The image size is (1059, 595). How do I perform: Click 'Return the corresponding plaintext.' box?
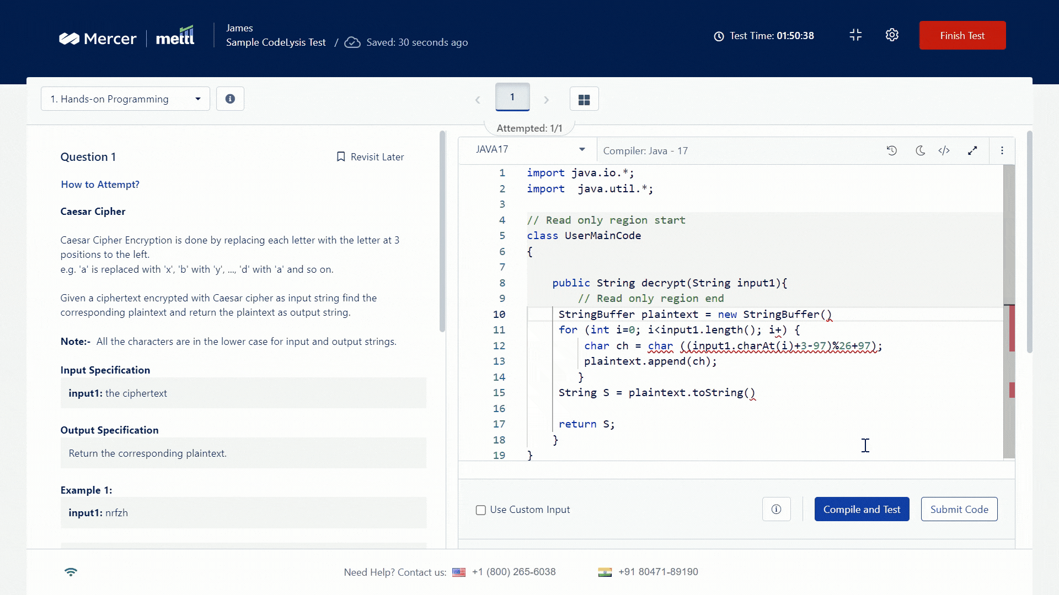[x=243, y=453]
